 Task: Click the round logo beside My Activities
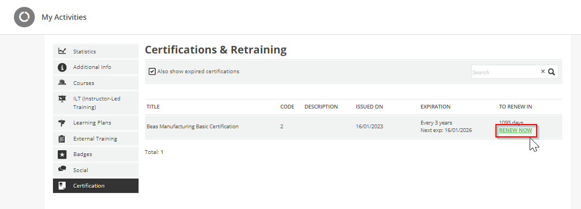pyautogui.click(x=24, y=17)
